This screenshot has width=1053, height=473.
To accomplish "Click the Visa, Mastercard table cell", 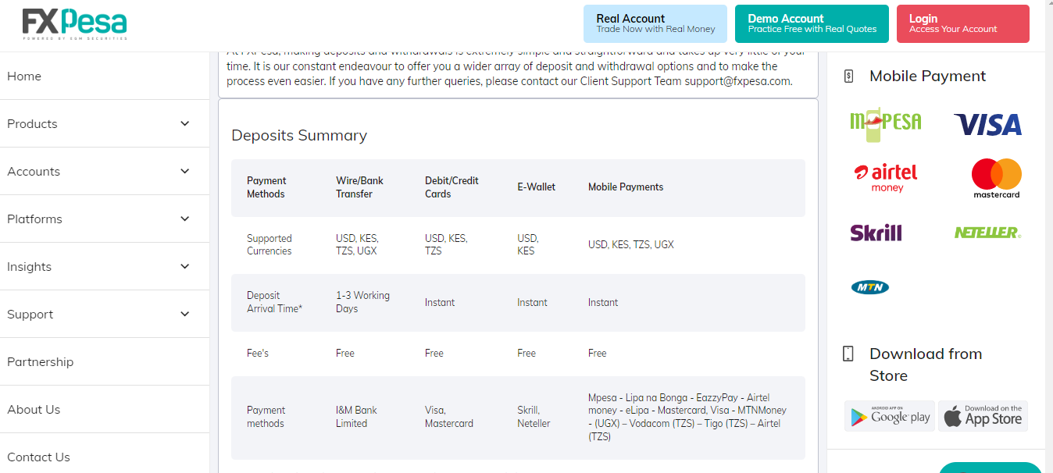I will click(x=449, y=417).
